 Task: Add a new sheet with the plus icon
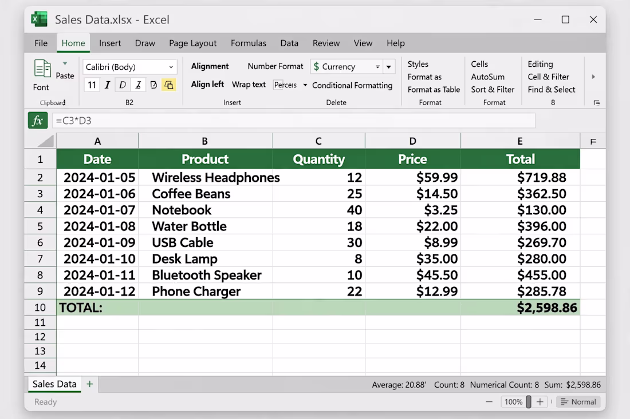click(x=89, y=384)
